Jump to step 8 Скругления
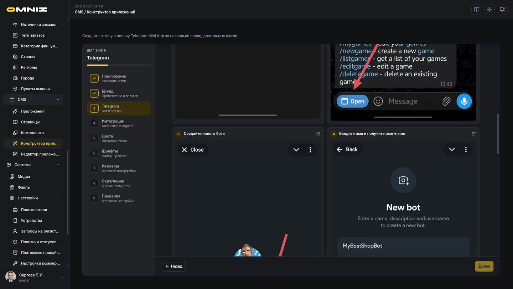513x289 pixels. coord(119,183)
